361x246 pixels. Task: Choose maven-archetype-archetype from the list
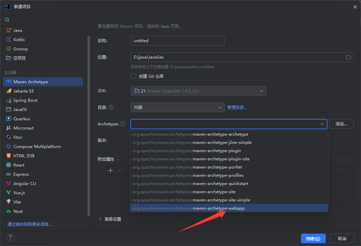click(229, 134)
